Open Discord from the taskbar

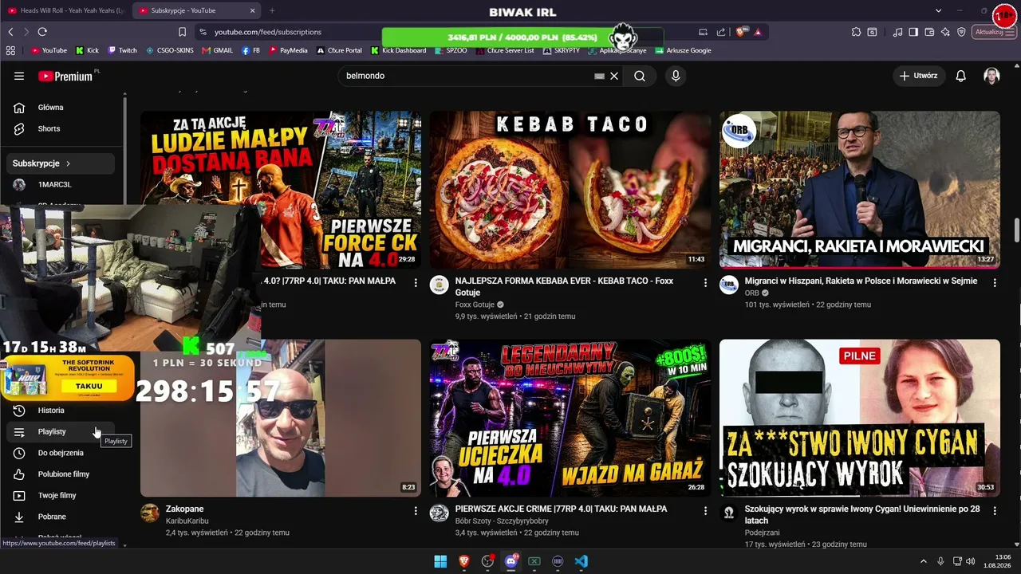tap(511, 561)
